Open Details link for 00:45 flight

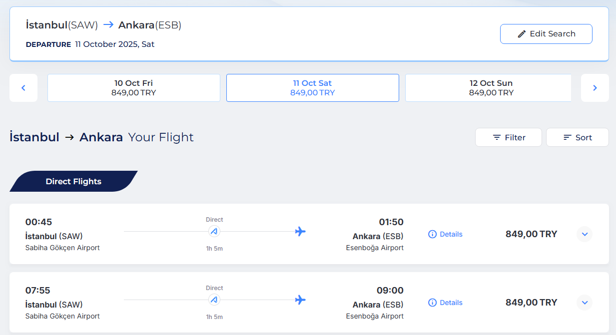pyautogui.click(x=451, y=234)
